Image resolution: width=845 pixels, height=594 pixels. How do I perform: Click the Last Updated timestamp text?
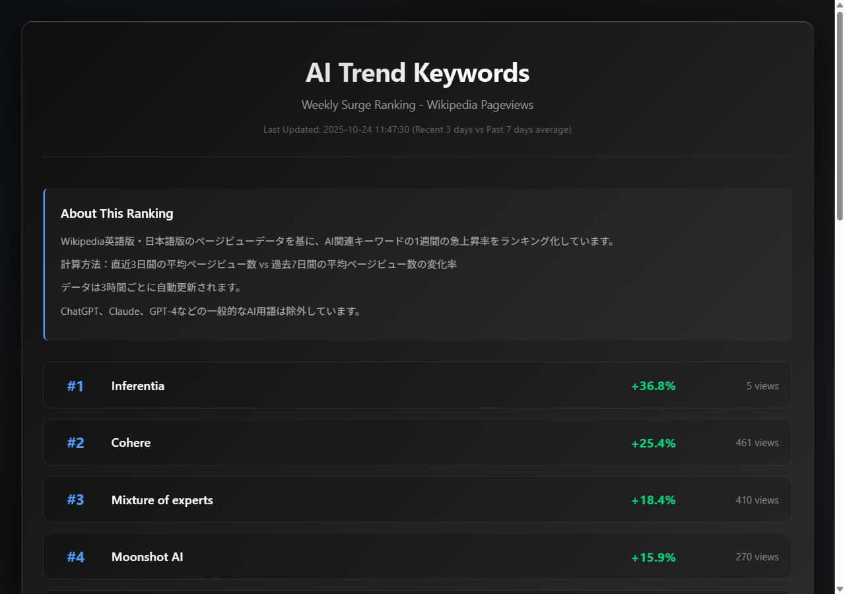pos(417,129)
